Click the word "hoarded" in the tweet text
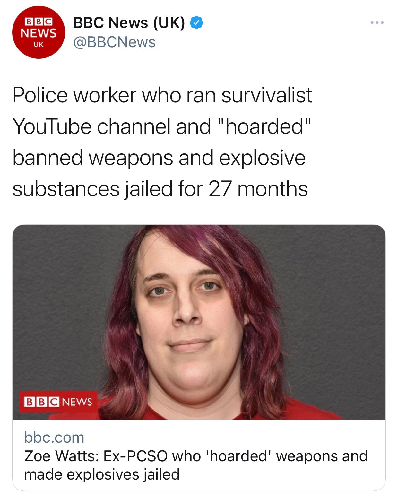 [x=264, y=126]
